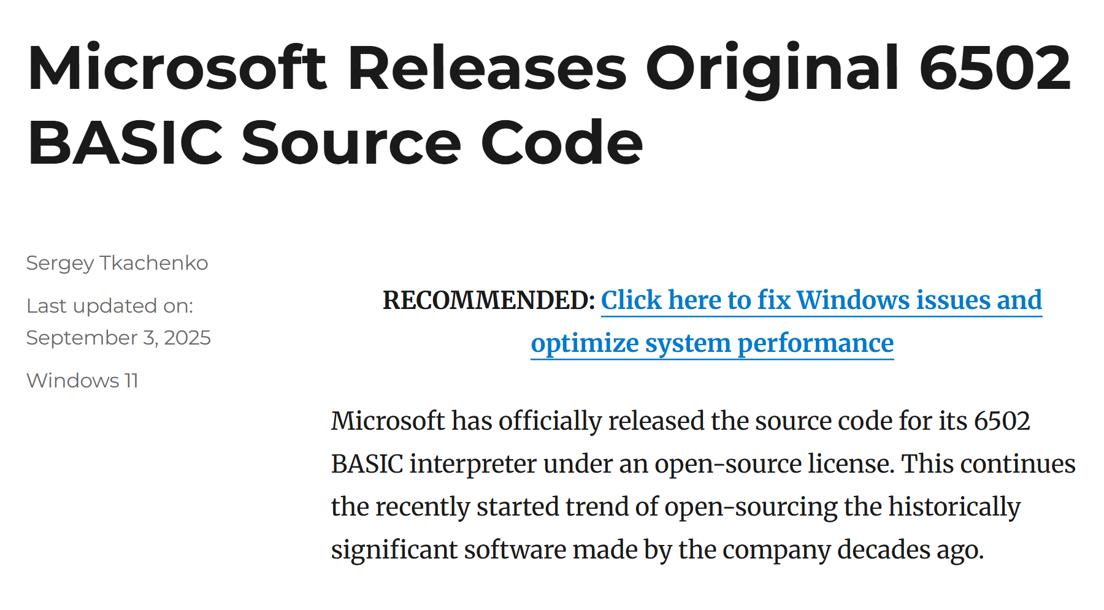Screen dimensions: 1104x610
Task: Click the bold "RECOMMENDED:" label
Action: [489, 300]
